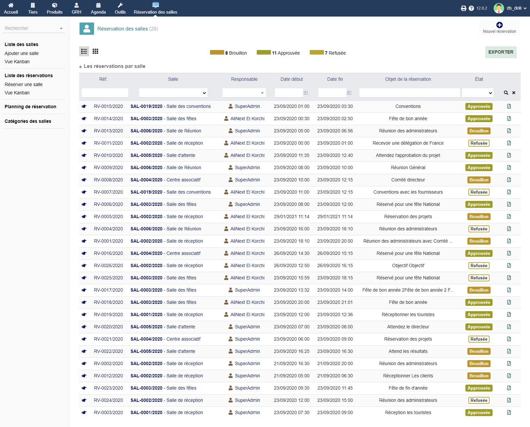Click the Réservation des salles header icon

pyautogui.click(x=87, y=29)
